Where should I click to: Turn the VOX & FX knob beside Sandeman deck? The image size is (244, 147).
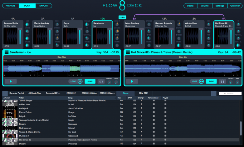pos(117,24)
